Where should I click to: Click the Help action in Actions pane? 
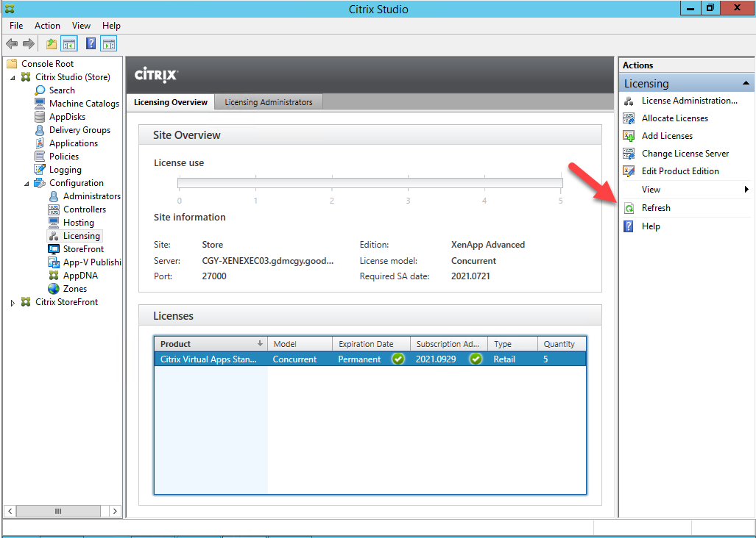tap(651, 226)
